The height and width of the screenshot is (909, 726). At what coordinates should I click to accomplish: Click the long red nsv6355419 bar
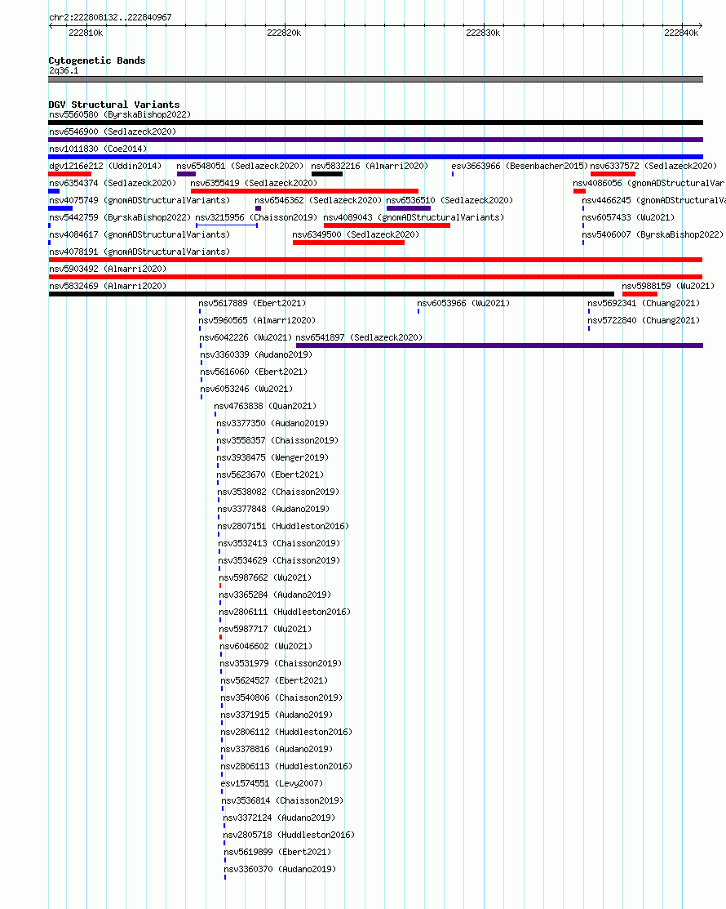click(304, 191)
